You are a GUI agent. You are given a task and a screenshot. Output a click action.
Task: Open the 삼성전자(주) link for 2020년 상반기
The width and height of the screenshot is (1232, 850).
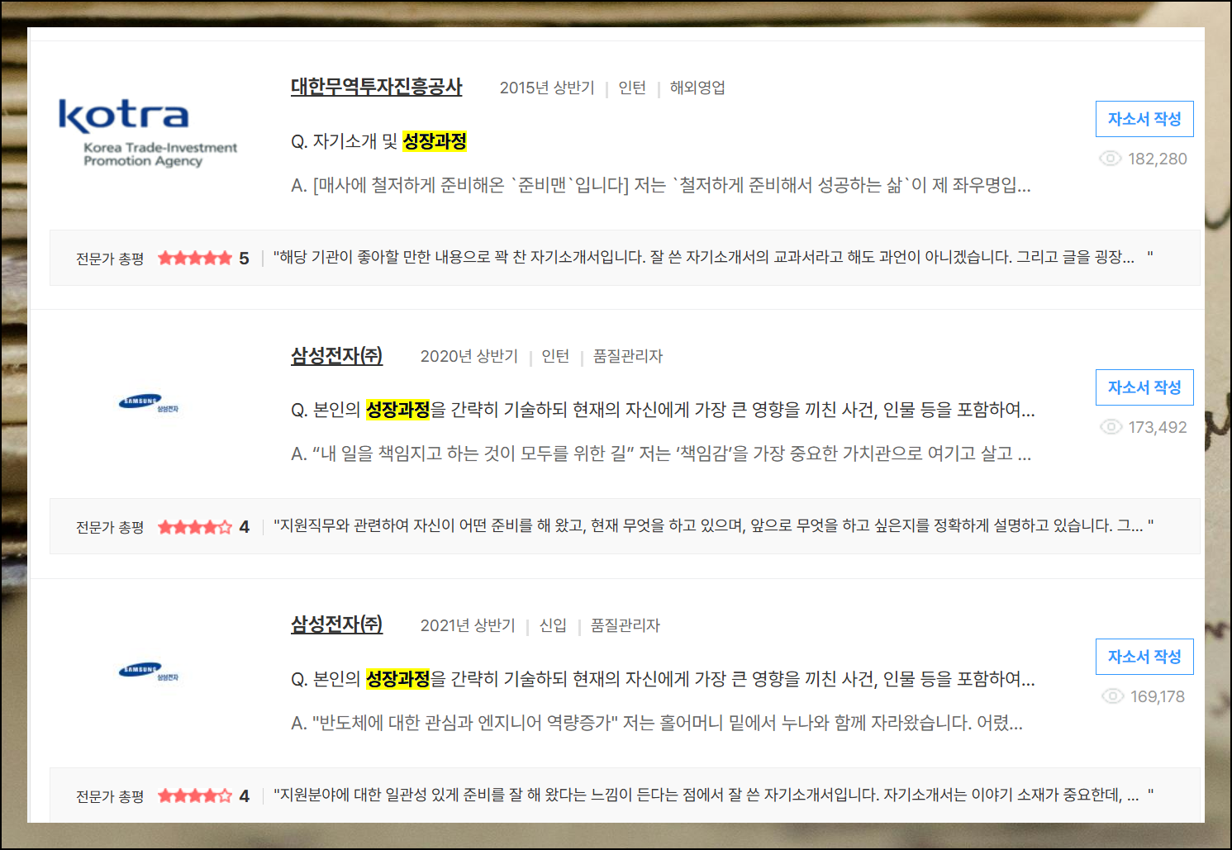(336, 356)
